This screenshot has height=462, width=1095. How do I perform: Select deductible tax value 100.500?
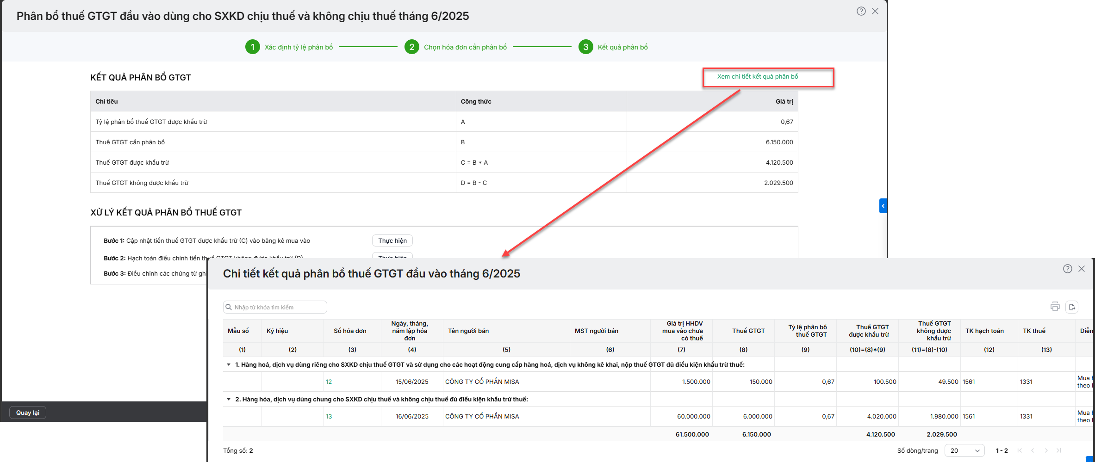(x=885, y=382)
